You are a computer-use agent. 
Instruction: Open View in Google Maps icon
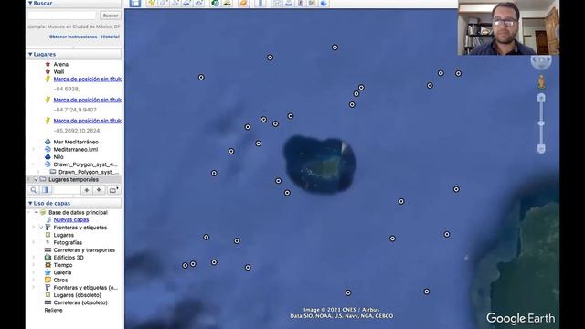tap(313, 3)
